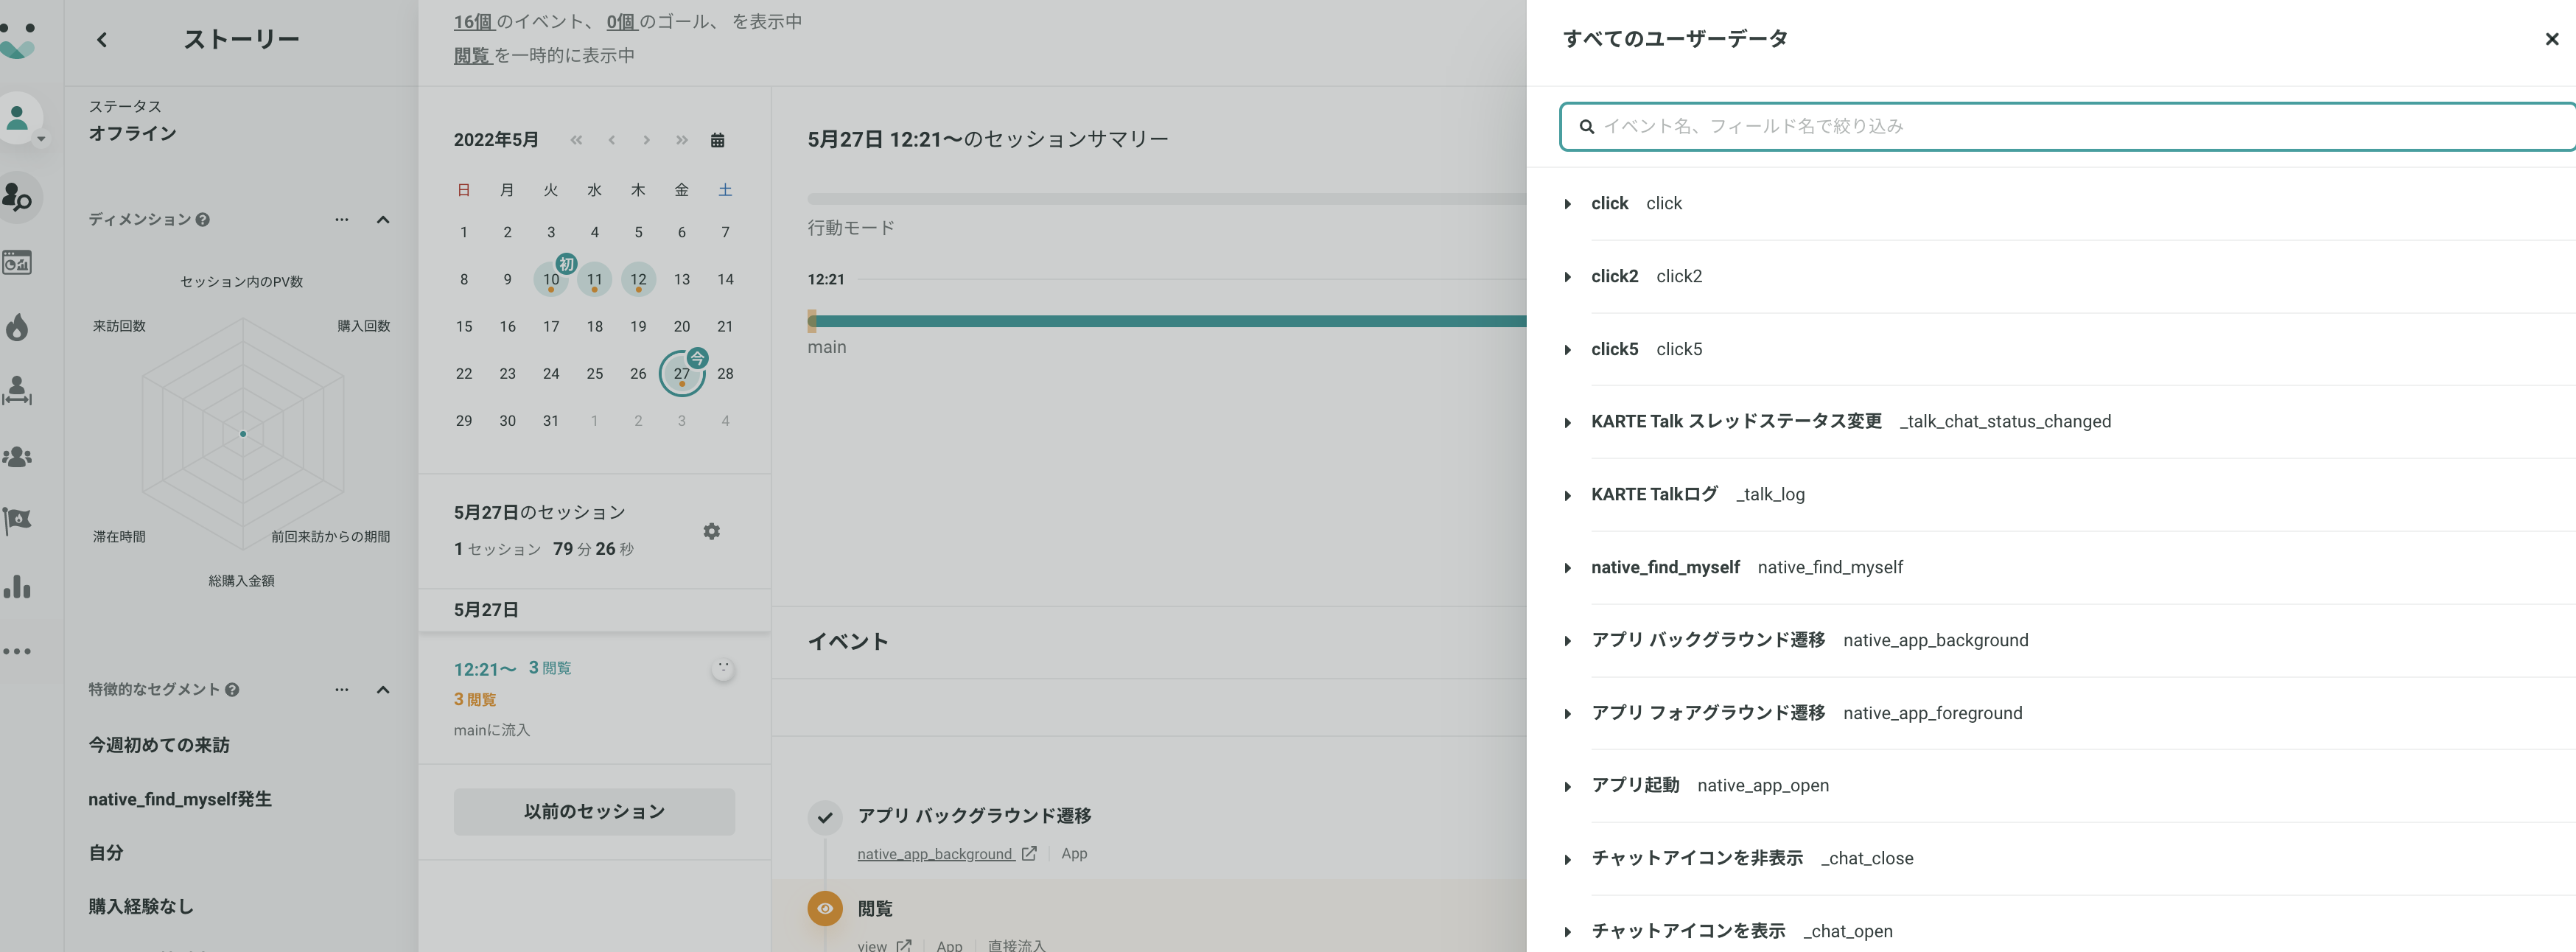Screen dimensions: 2576x952
Task: Click the background event checkmark icon
Action: [825, 817]
